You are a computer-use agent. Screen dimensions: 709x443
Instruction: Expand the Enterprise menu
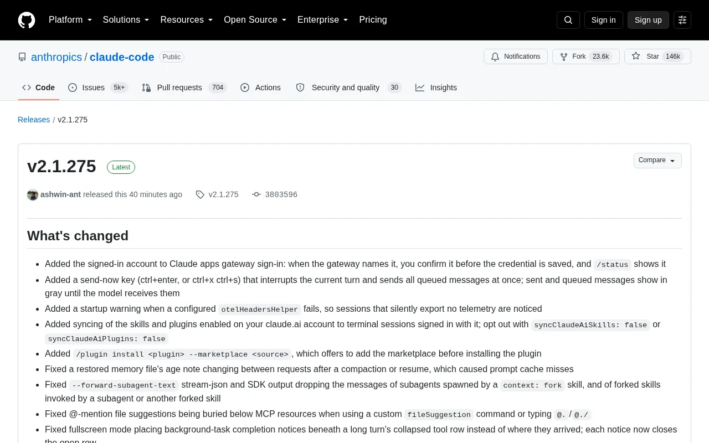(x=322, y=20)
